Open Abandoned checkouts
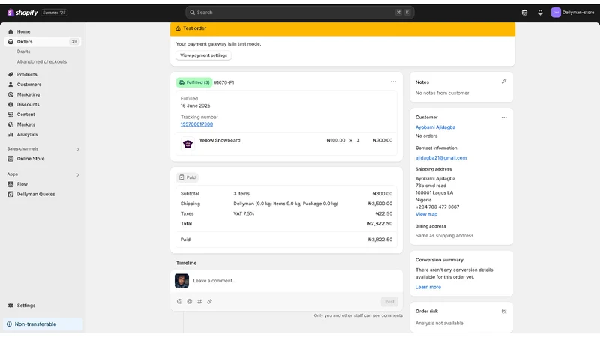 (42, 61)
